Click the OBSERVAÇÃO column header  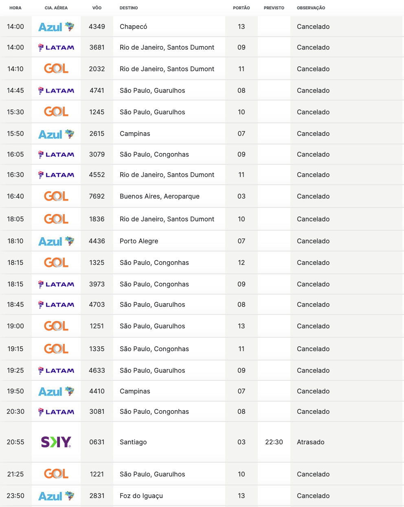311,8
